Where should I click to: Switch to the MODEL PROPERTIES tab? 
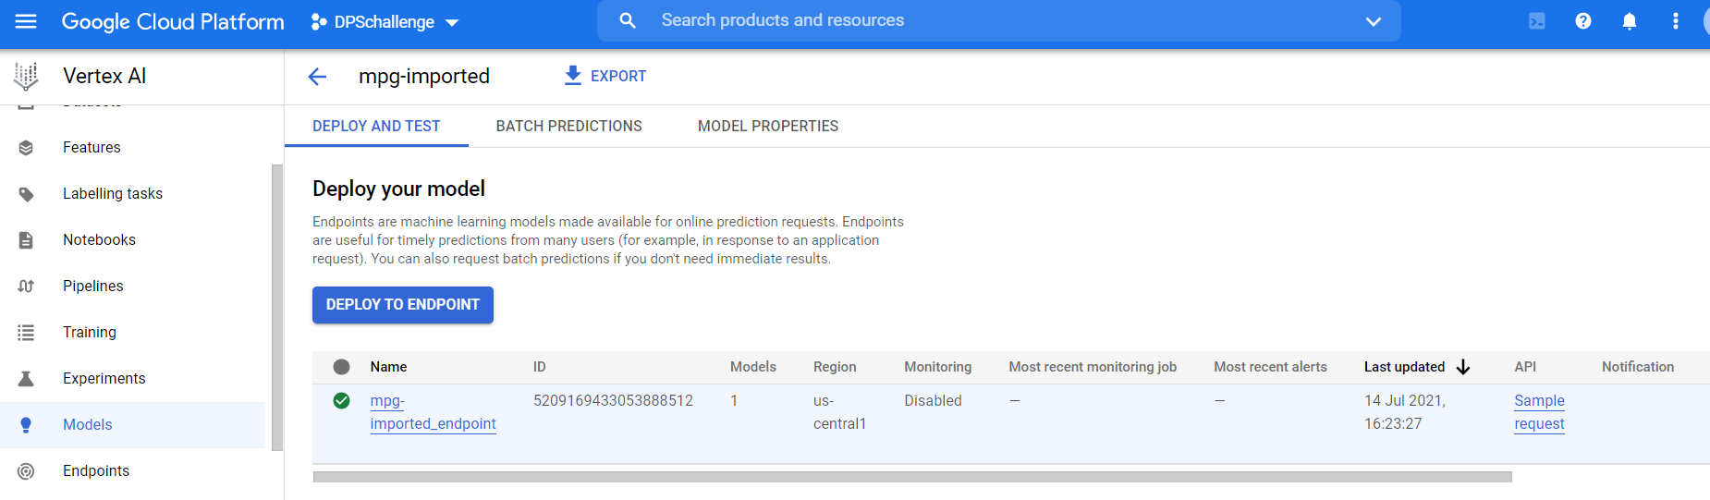click(768, 126)
